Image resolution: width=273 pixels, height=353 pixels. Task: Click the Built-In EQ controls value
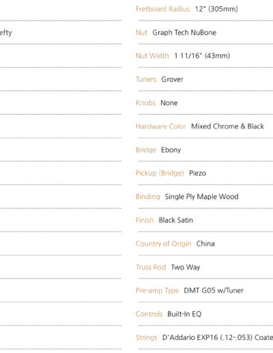(184, 314)
